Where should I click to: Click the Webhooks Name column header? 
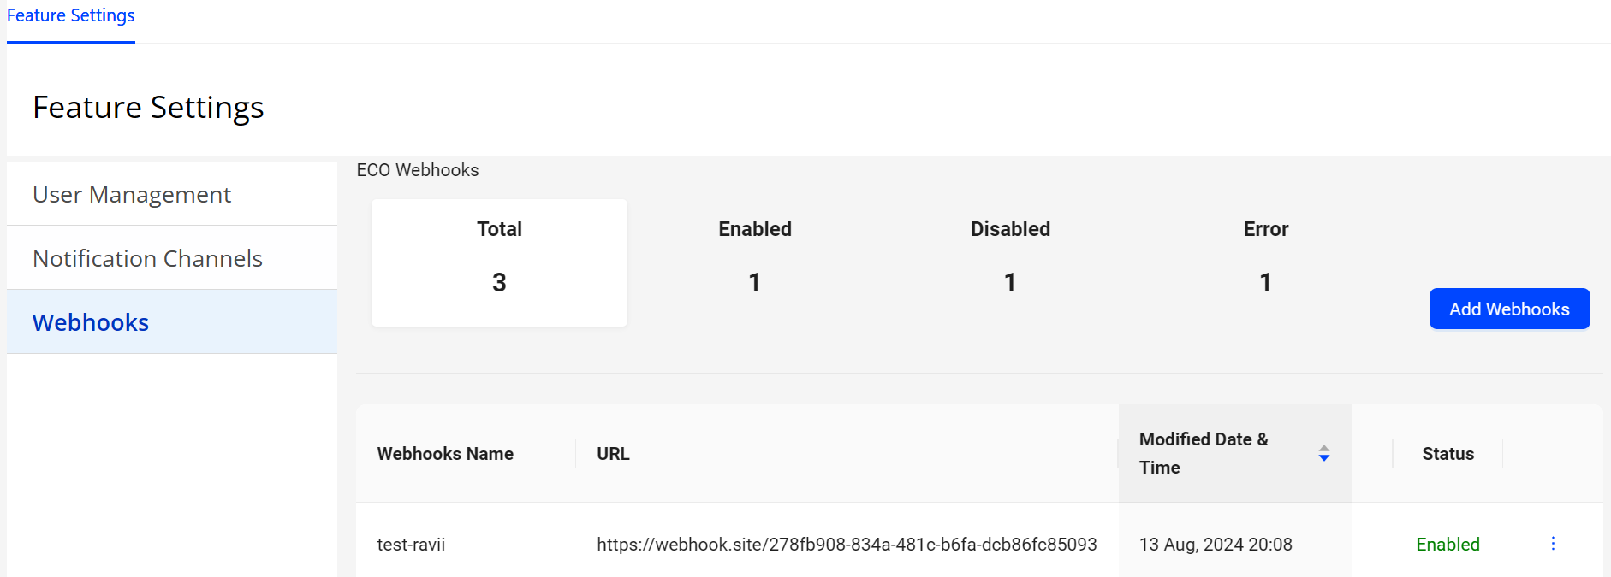[x=445, y=454]
